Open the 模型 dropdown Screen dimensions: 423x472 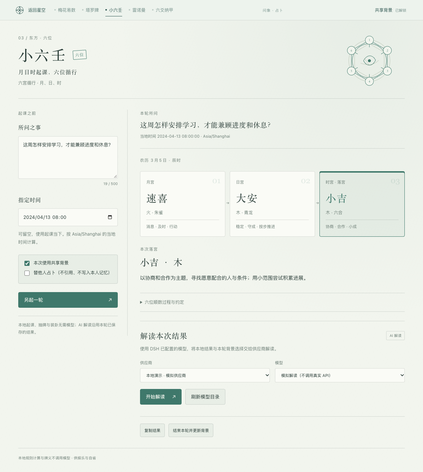coord(340,375)
